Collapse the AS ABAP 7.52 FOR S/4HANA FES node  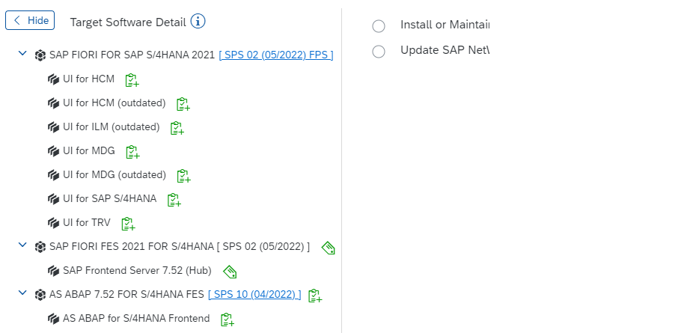(x=22, y=293)
